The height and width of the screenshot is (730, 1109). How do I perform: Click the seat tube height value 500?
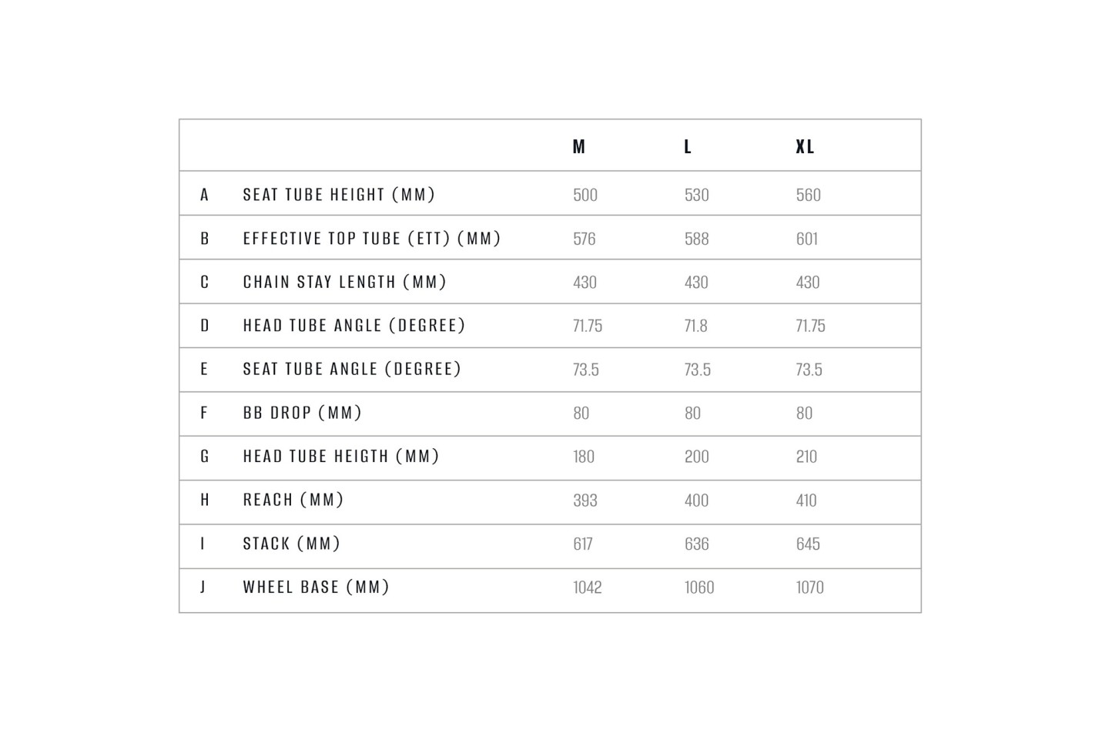[585, 195]
